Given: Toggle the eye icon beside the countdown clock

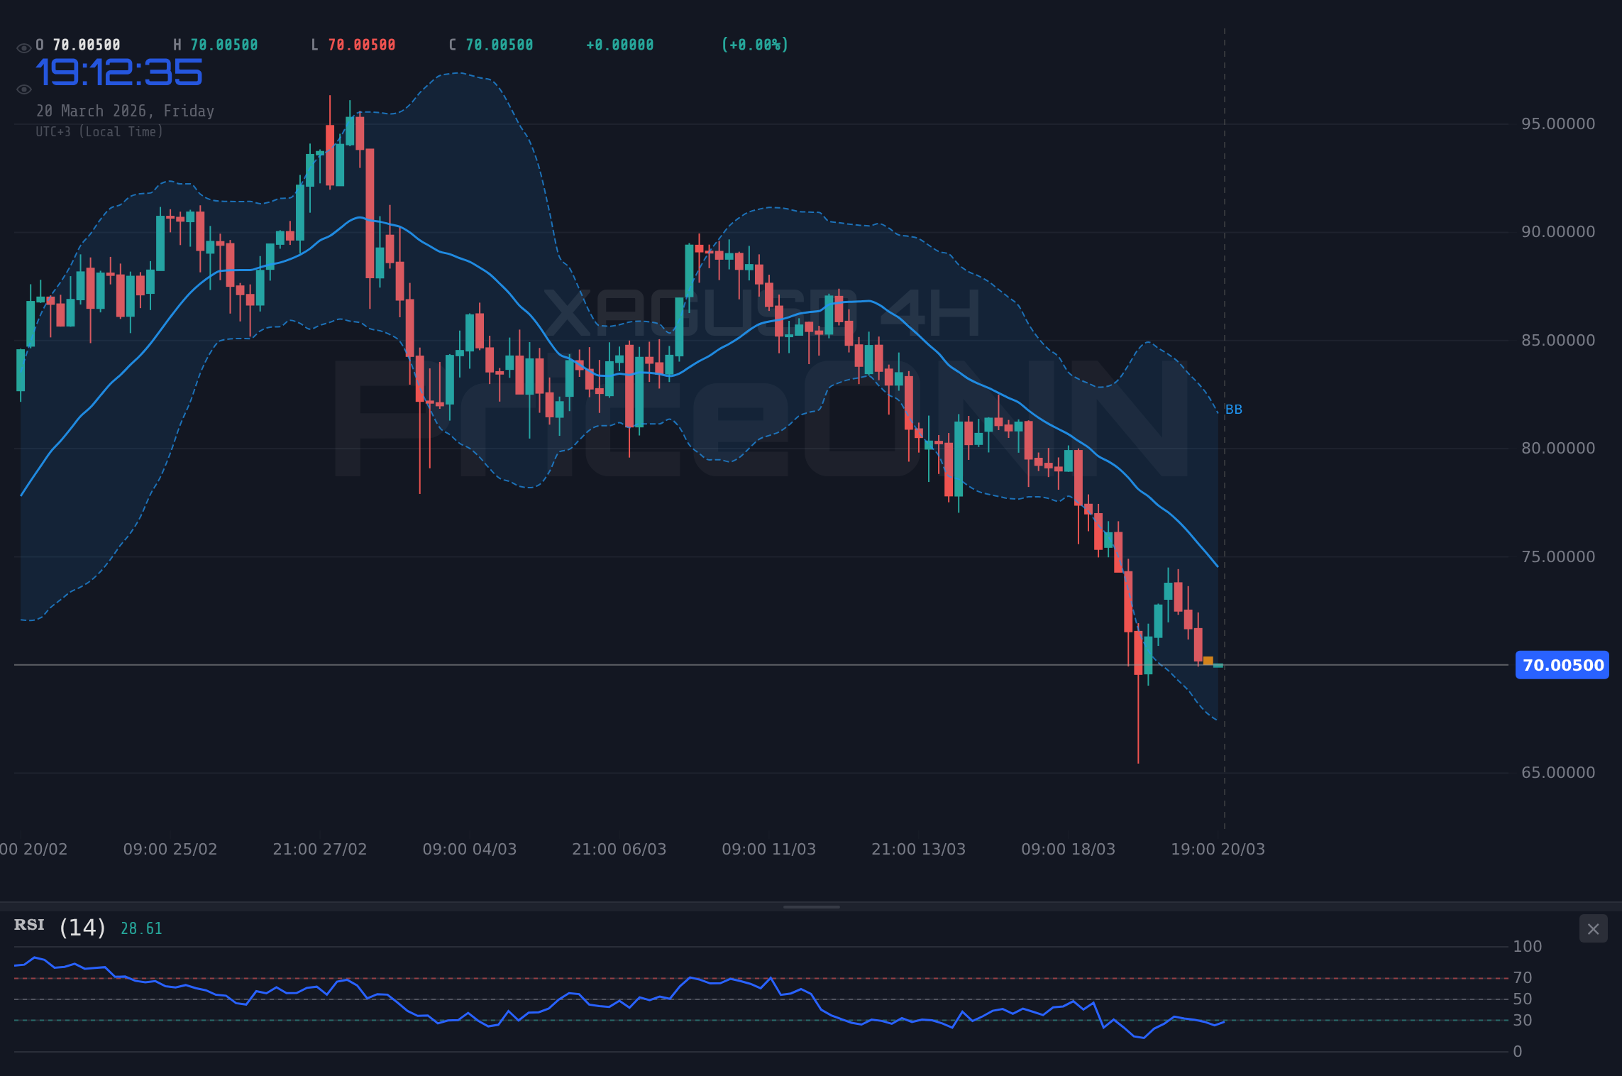Looking at the screenshot, I should [x=23, y=88].
